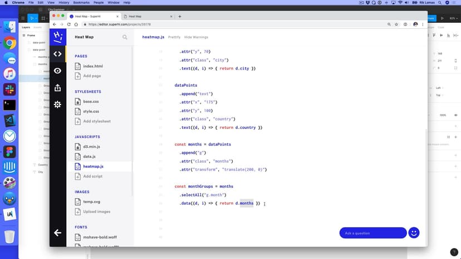
Task: Switch to the second Heat Map tab
Action: tap(148, 16)
